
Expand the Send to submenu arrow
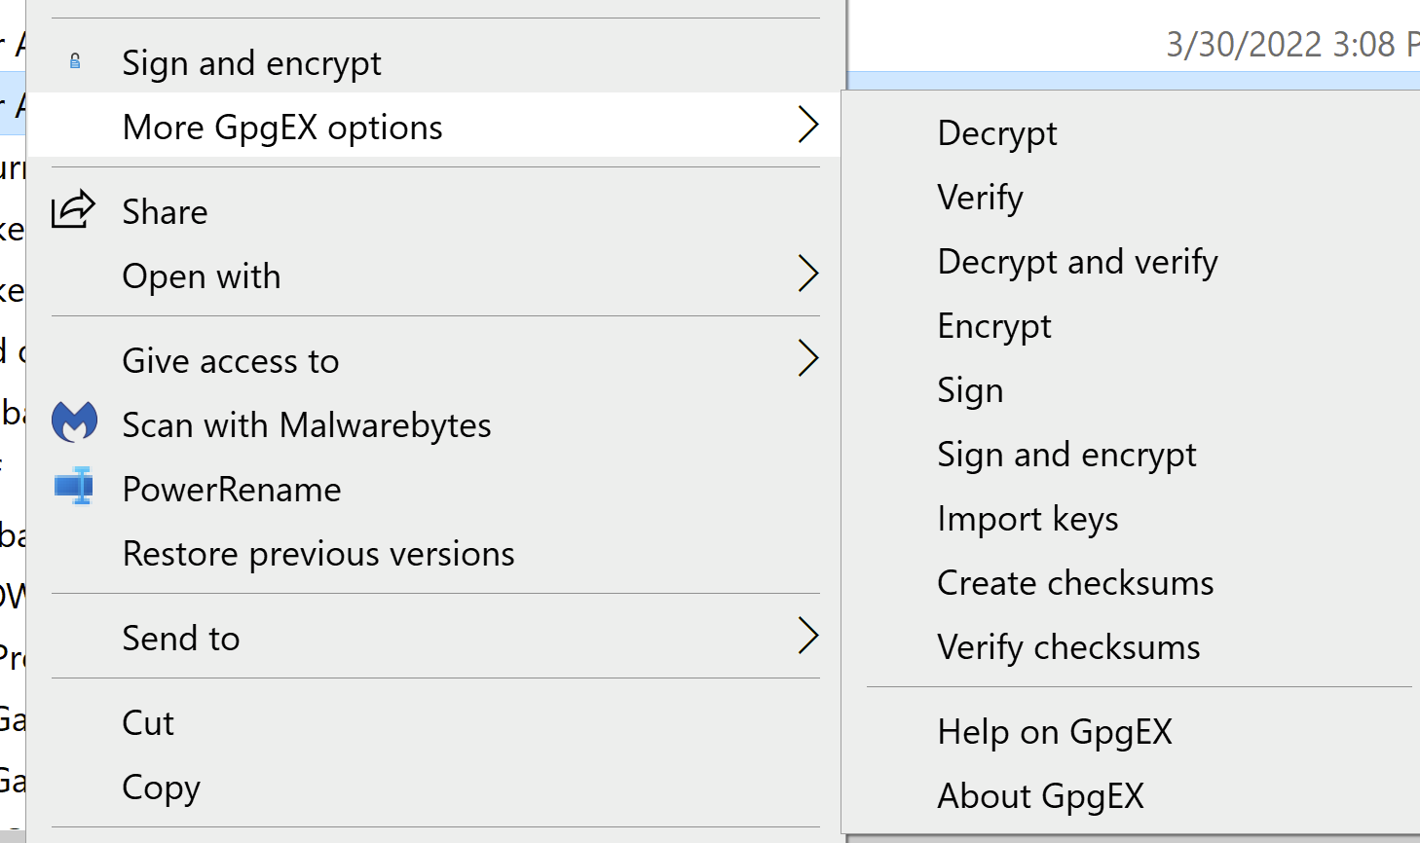[x=807, y=636]
